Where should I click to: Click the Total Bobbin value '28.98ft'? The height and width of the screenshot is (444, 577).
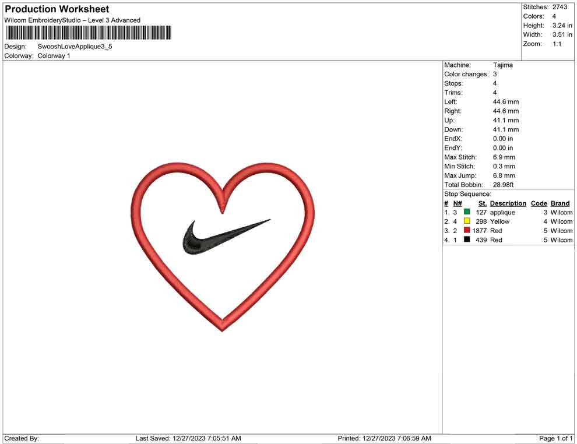point(503,185)
